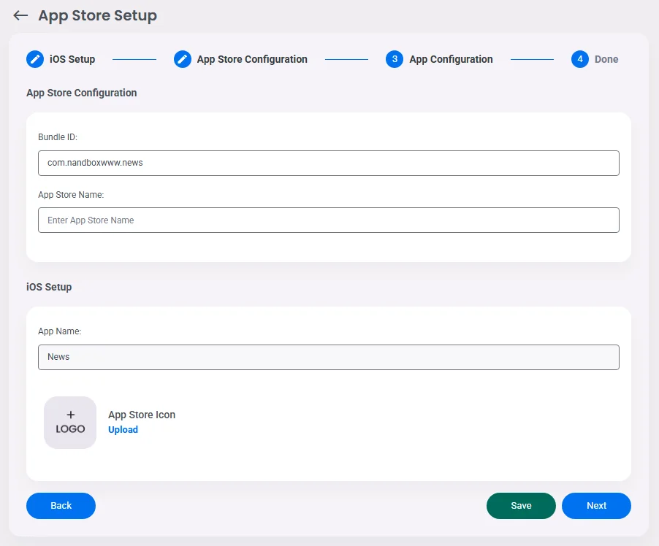Click the pencil icon for iOS Setup step
659x546 pixels.
pyautogui.click(x=35, y=59)
